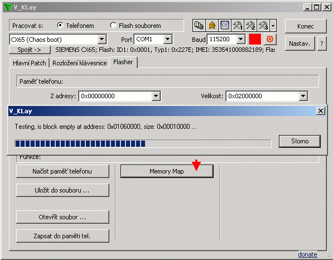Click the ABC letters toolbar icon
Viewport: 333px width, 260px height.
199,26
